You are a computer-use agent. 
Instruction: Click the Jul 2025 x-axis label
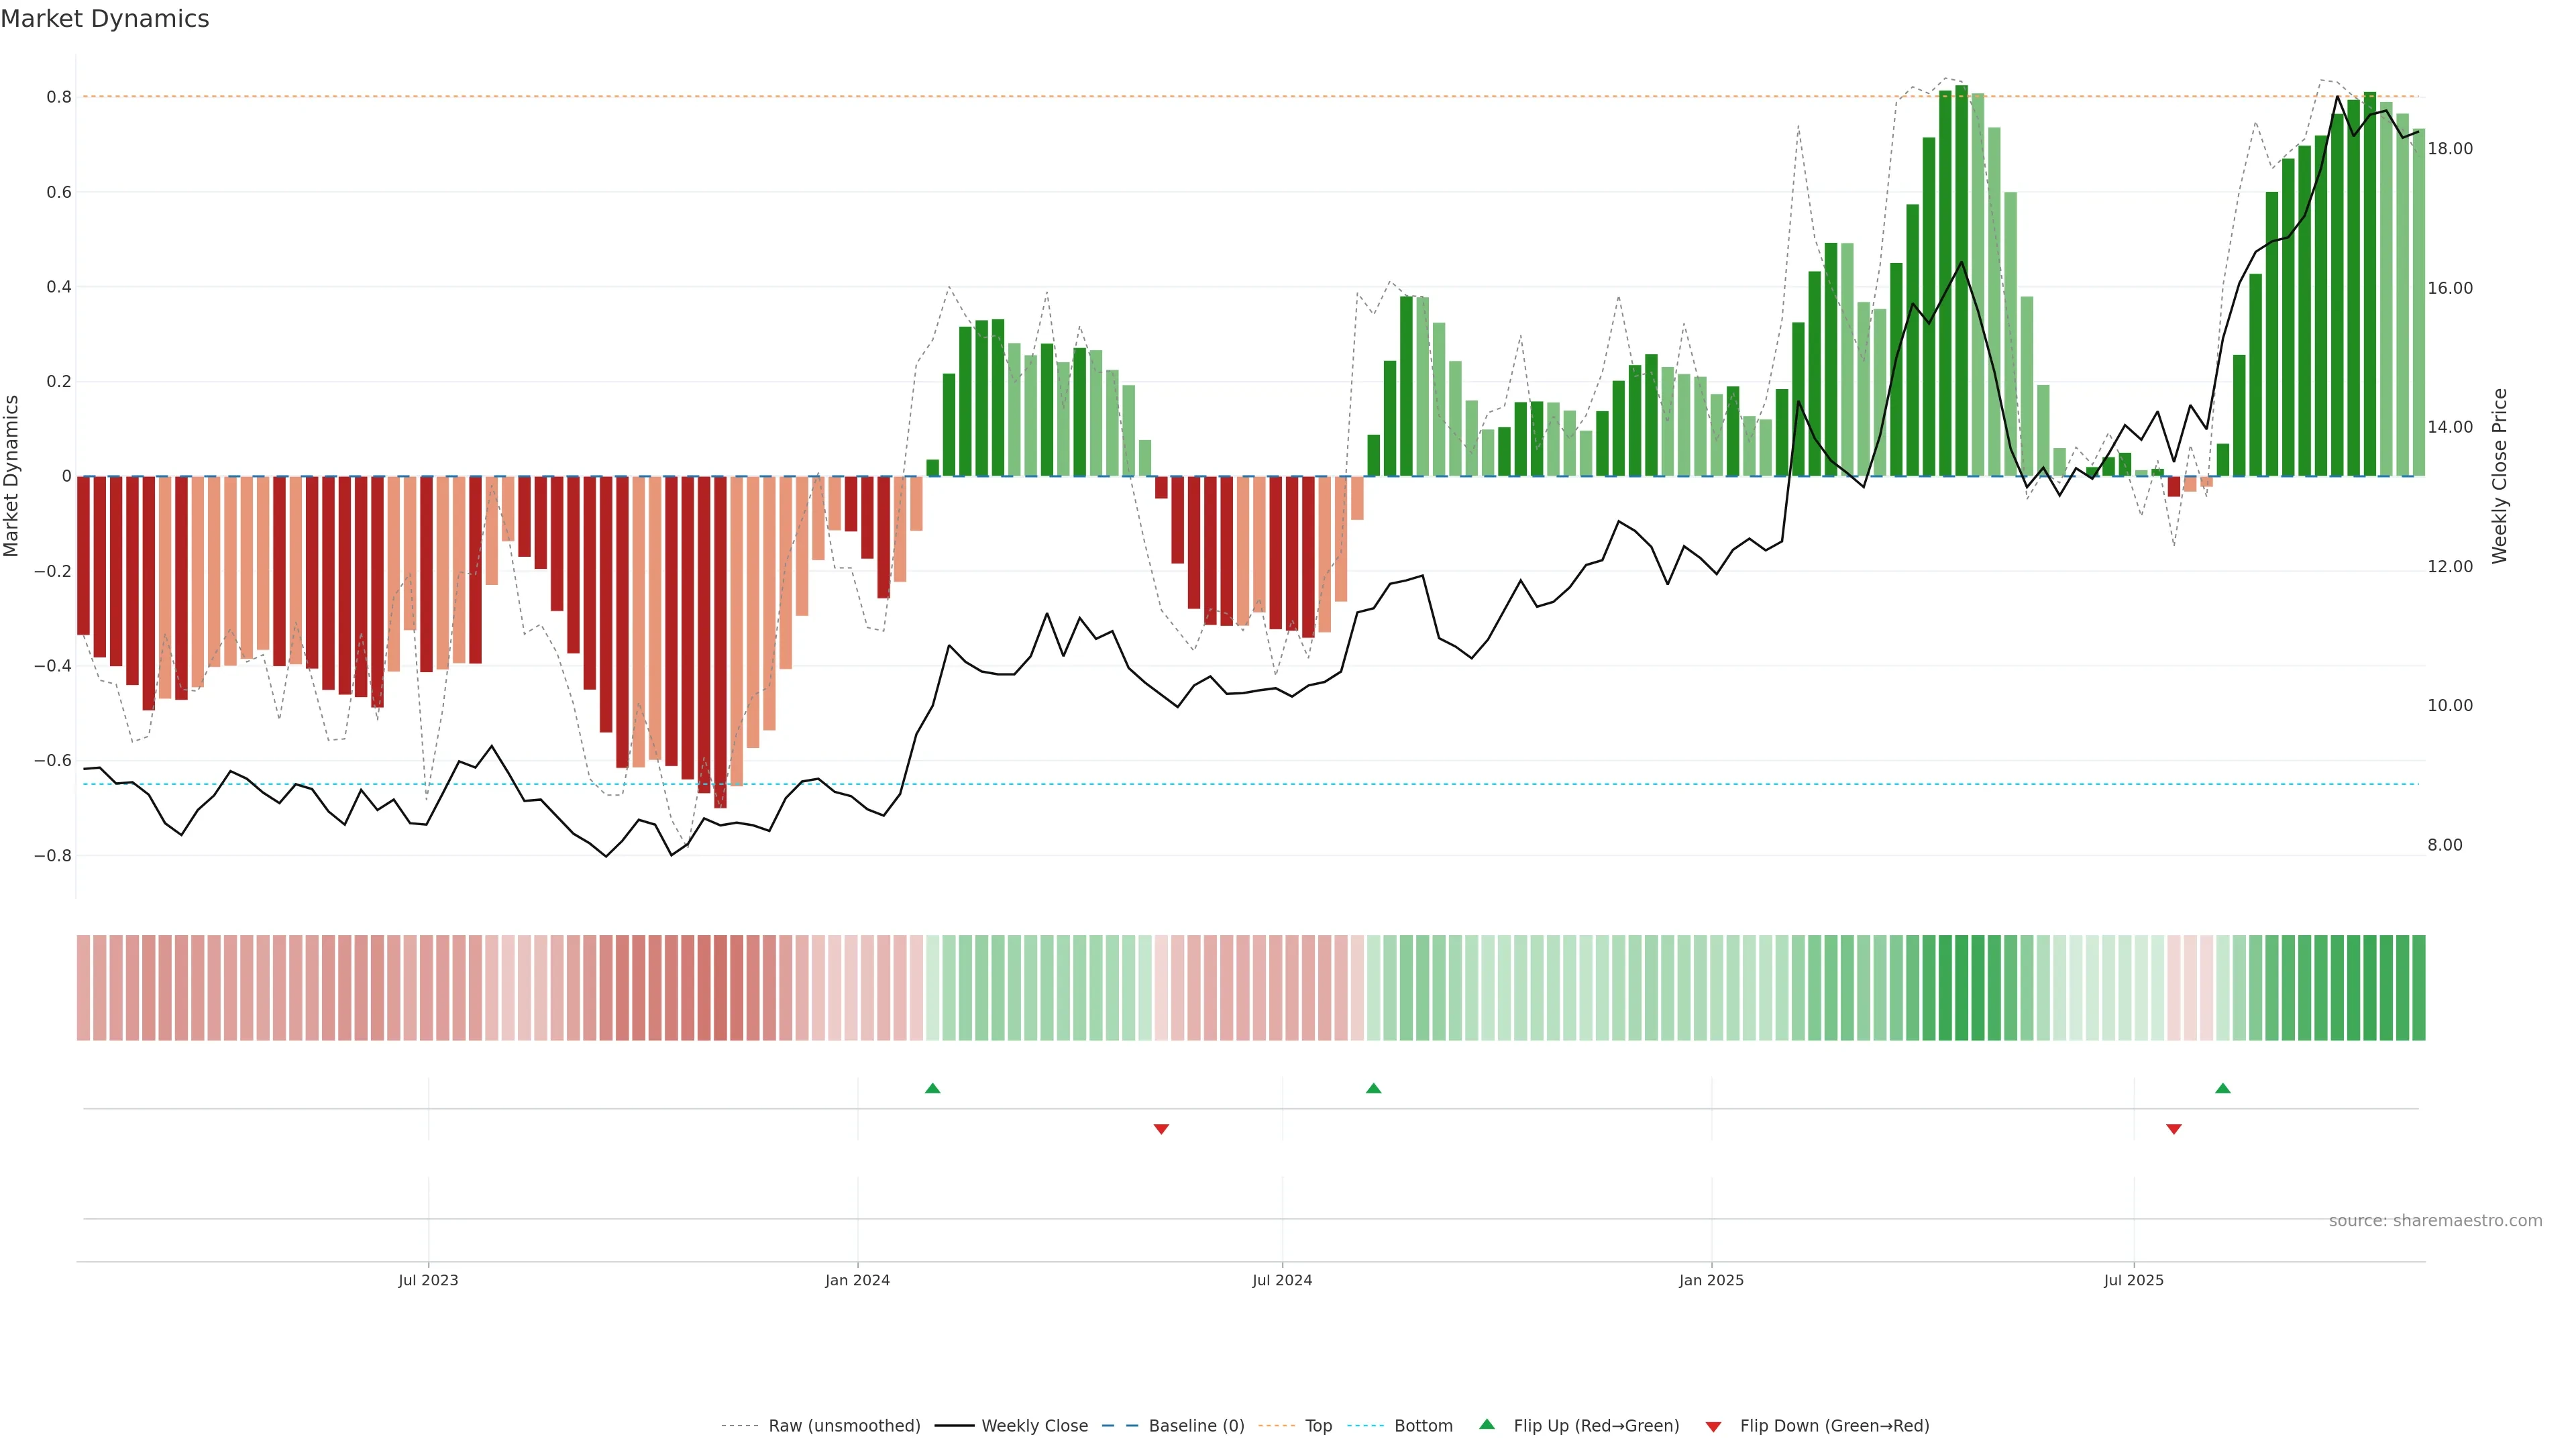pos(2133,1280)
